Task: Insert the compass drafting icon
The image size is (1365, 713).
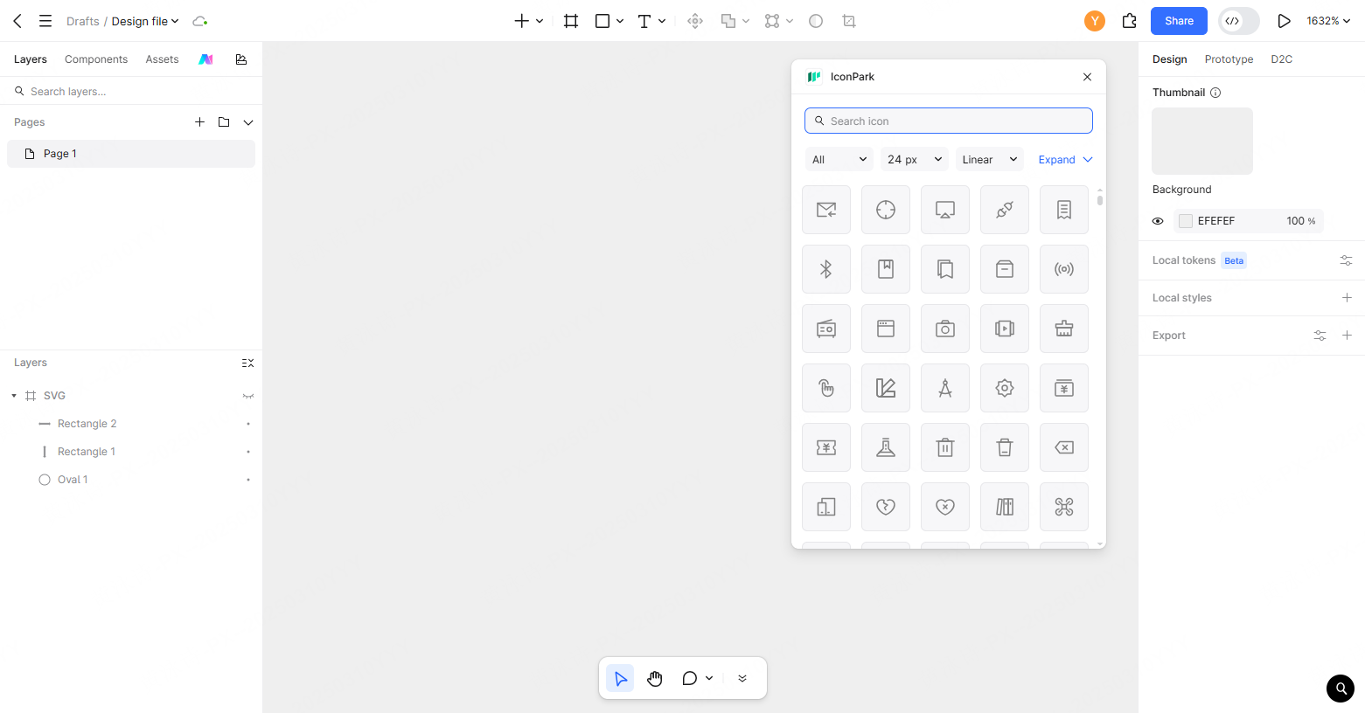Action: [x=945, y=388]
